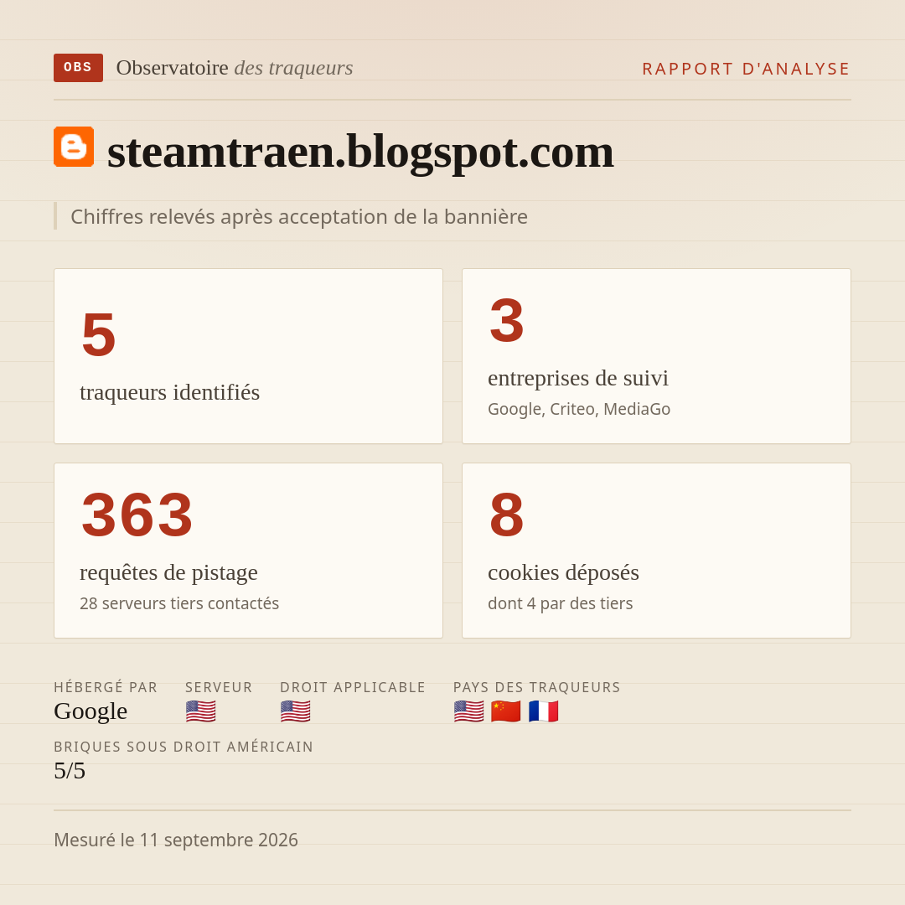Click the orange Blogger icon
This screenshot has width=905, height=905.
pos(74,147)
